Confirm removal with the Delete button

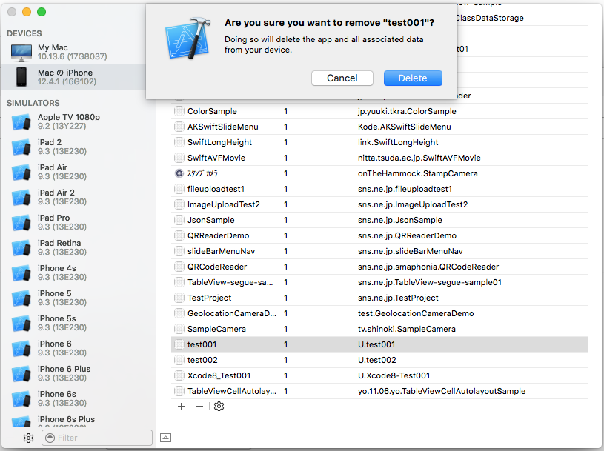(x=413, y=78)
